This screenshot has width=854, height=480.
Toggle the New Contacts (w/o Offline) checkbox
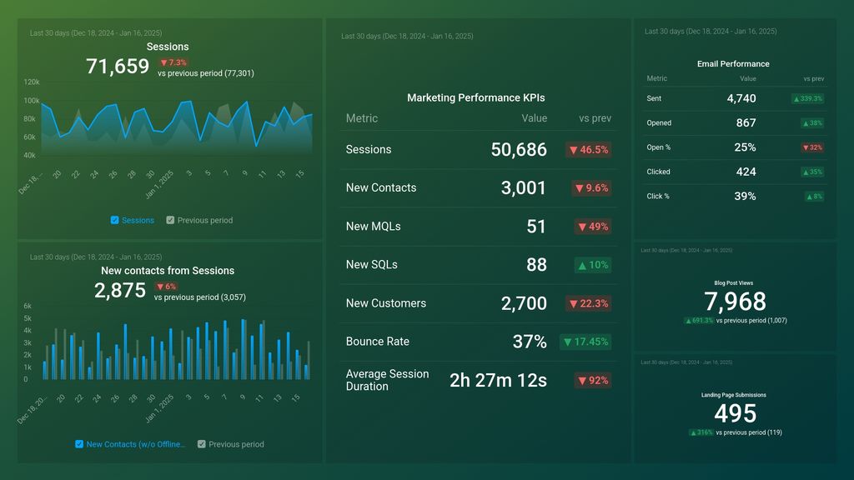point(79,444)
